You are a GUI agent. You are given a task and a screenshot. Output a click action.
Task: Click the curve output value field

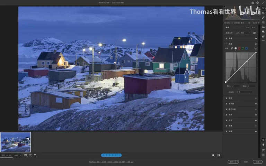pos(251,86)
